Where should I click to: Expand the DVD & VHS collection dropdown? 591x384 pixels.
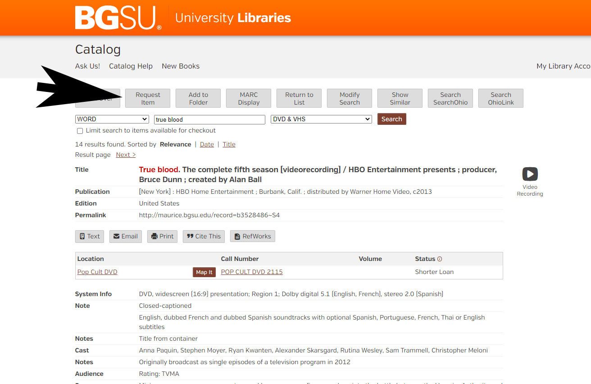[x=321, y=119]
